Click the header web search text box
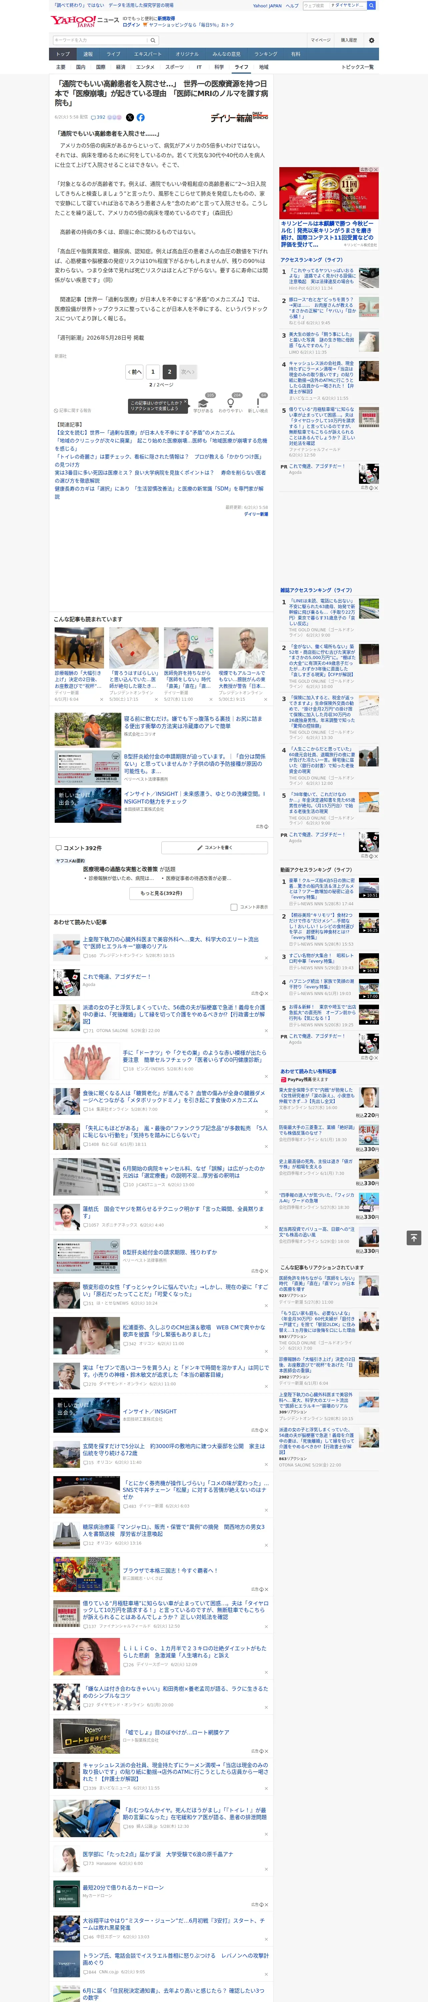This screenshot has height=2002, width=428. coord(334,5)
